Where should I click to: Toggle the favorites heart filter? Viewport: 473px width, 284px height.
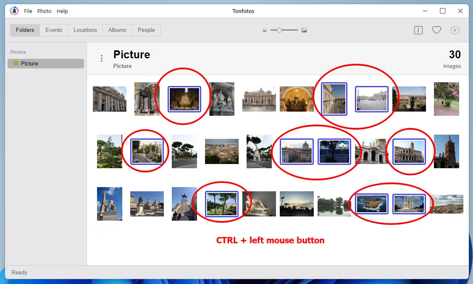tap(436, 30)
